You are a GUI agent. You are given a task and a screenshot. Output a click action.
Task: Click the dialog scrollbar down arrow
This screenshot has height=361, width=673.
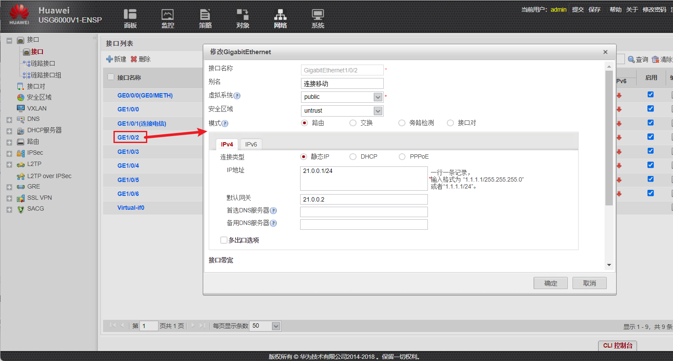coord(609,265)
